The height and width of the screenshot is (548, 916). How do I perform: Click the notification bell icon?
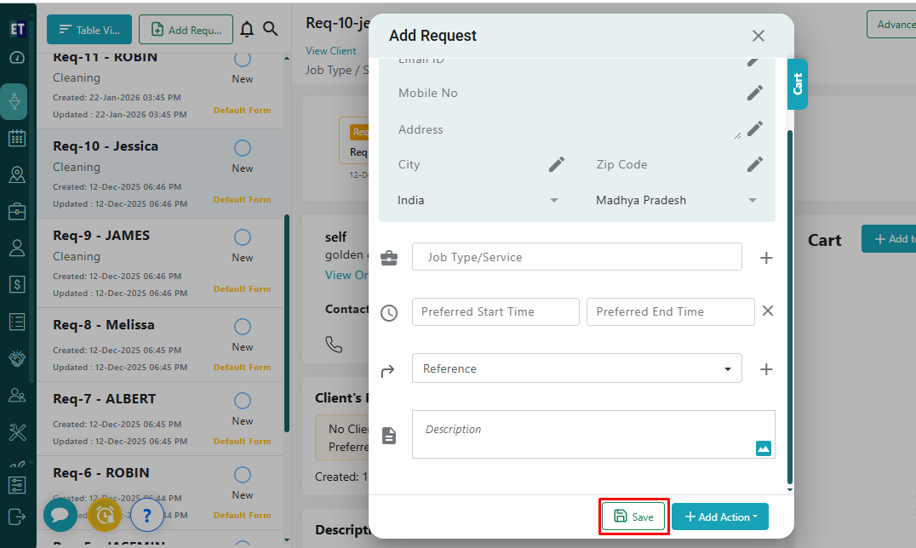click(x=247, y=30)
